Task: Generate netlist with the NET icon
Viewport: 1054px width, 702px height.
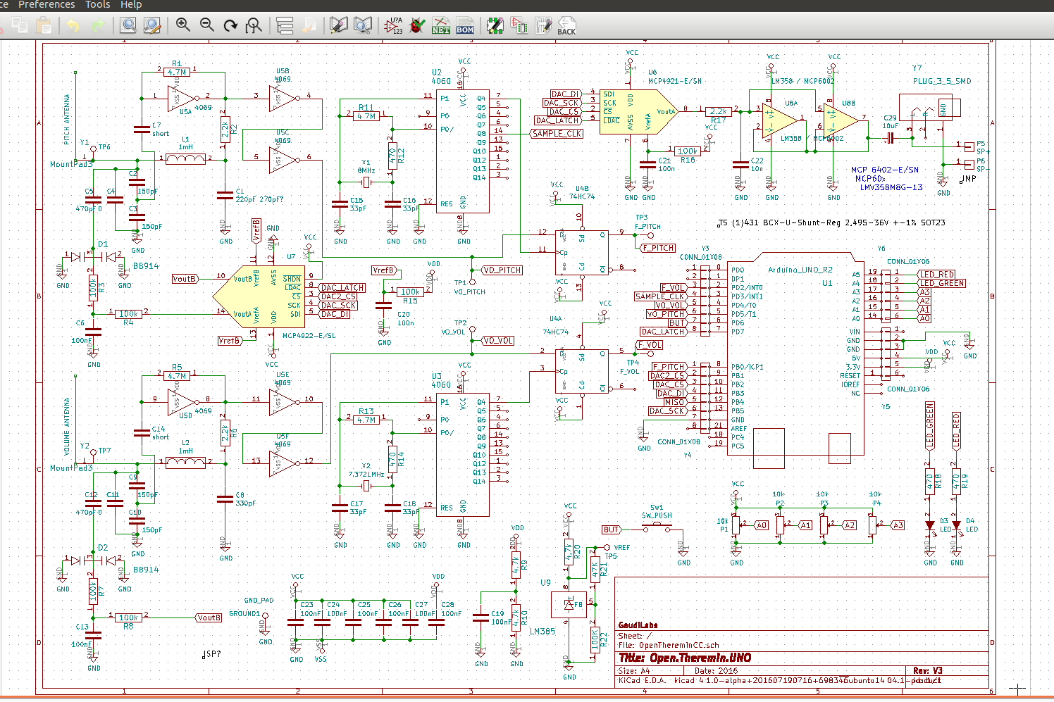Action: pyautogui.click(x=441, y=26)
